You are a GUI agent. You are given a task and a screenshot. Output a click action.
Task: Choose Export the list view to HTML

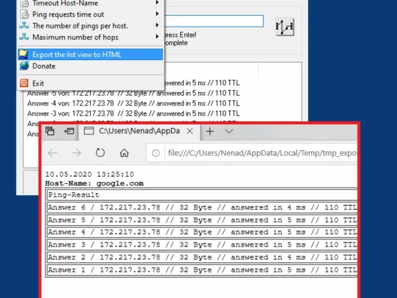90,55
